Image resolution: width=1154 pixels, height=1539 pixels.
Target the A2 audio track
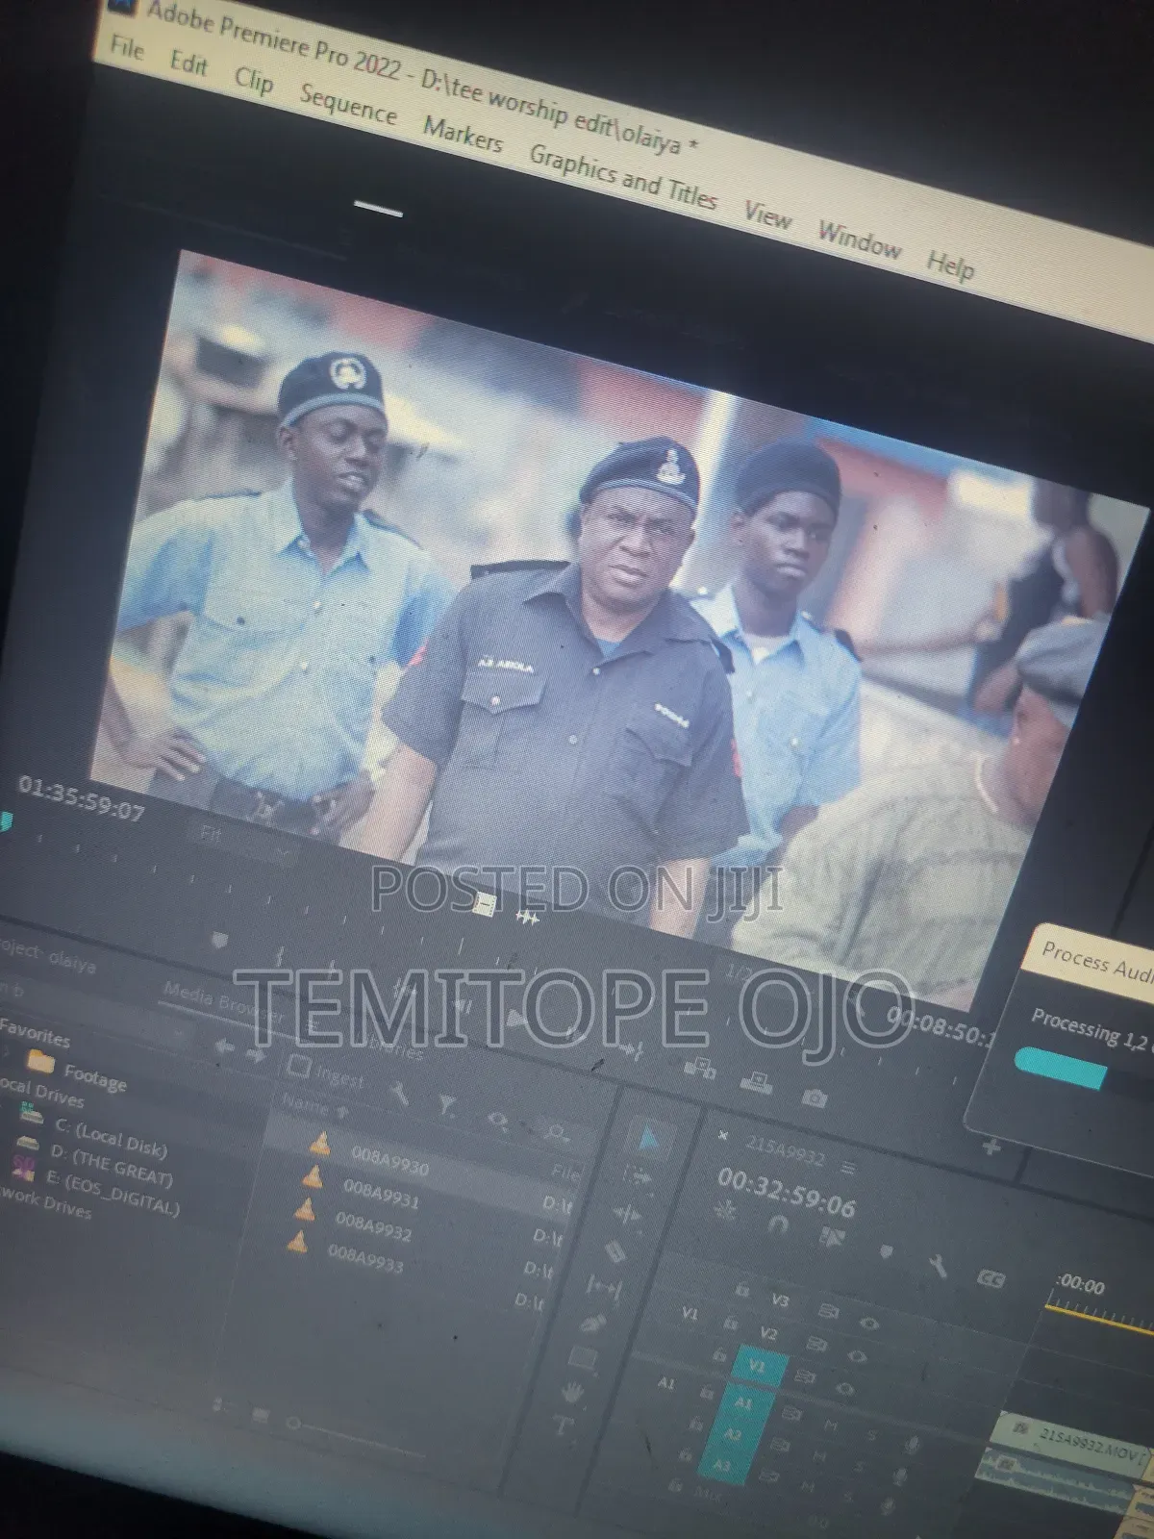point(733,1435)
